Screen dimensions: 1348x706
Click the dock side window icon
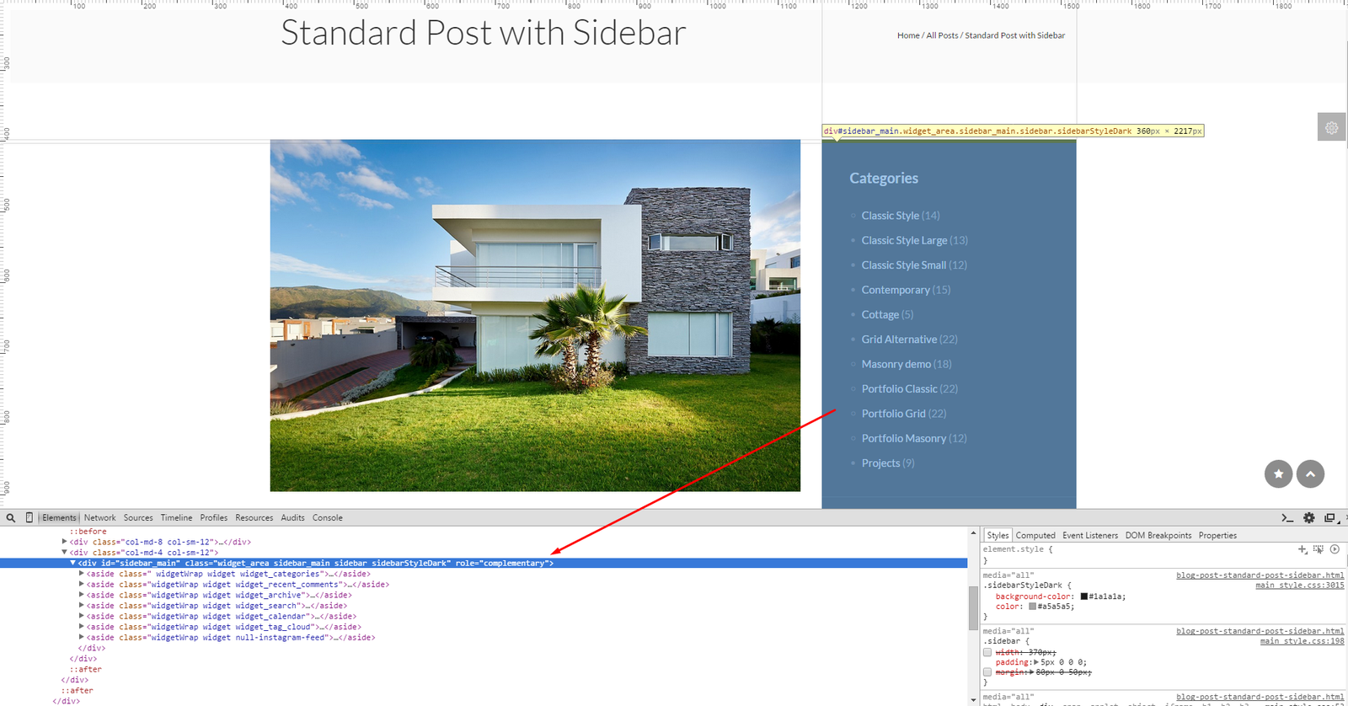point(1330,518)
